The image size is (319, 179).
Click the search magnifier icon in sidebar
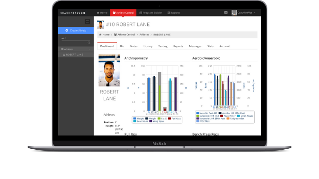click(x=89, y=43)
